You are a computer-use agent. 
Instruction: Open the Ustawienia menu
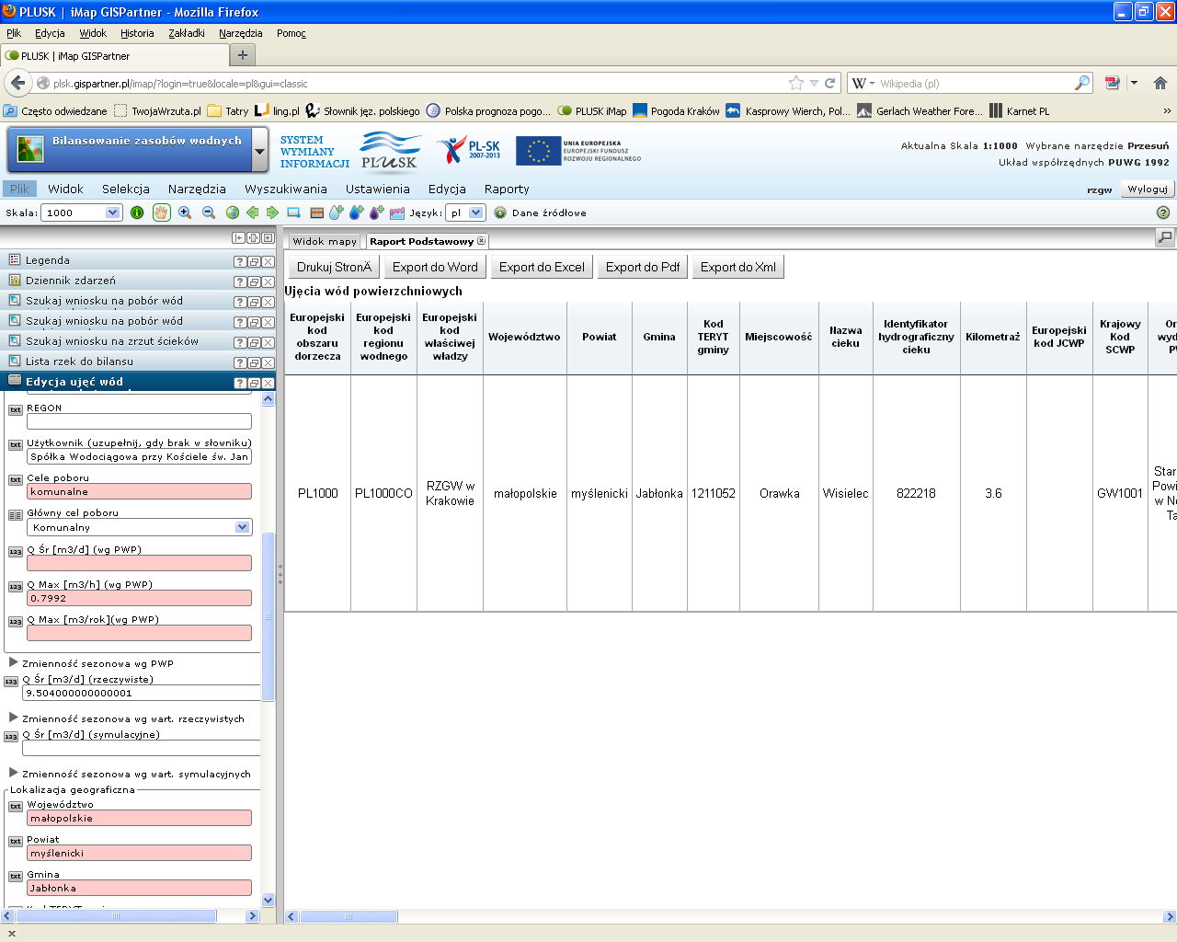[378, 189]
